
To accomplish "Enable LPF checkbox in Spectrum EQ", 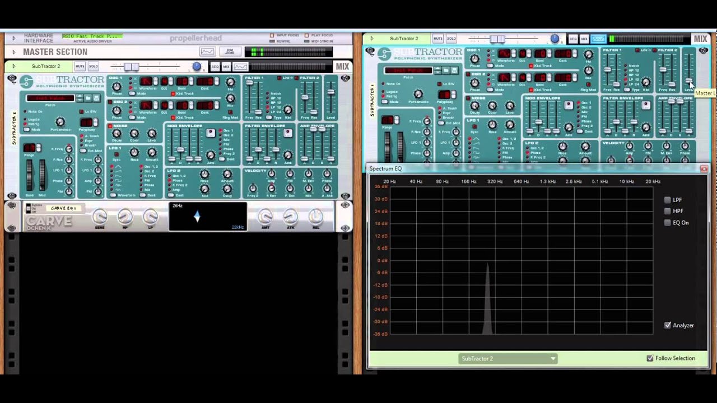I will (667, 200).
